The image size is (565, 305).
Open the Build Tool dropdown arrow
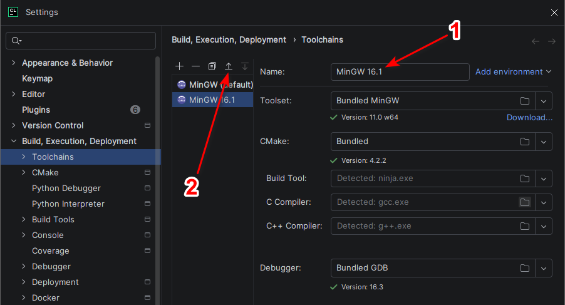(544, 178)
